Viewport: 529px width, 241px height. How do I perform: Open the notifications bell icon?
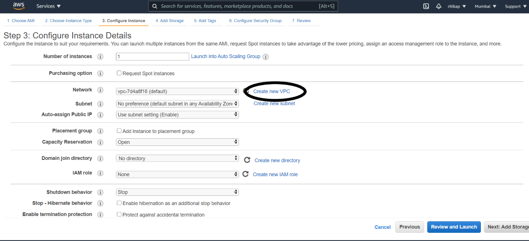(439, 6)
